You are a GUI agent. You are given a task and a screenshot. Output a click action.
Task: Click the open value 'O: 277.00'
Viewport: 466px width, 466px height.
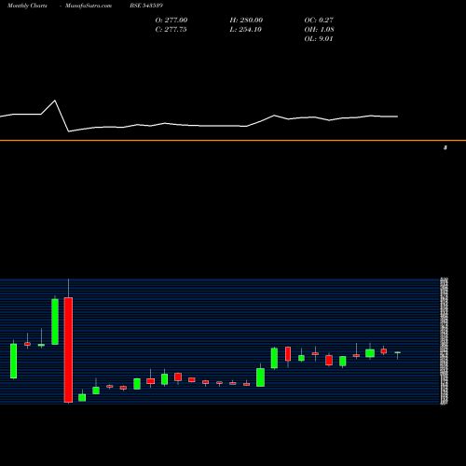tap(171, 21)
